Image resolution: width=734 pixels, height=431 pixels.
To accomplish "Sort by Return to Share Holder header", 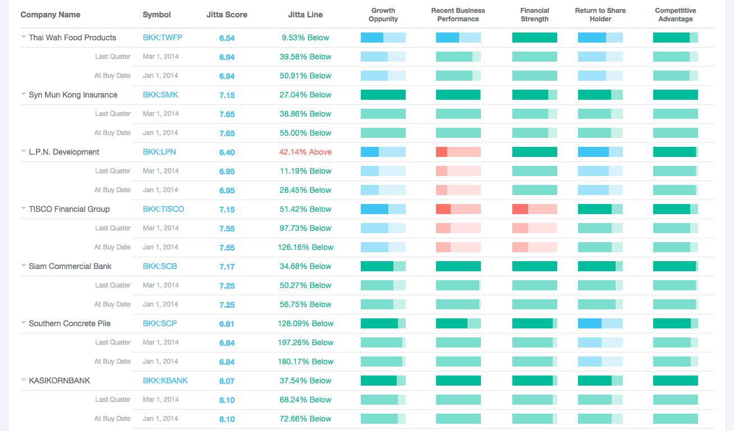I will tap(600, 15).
